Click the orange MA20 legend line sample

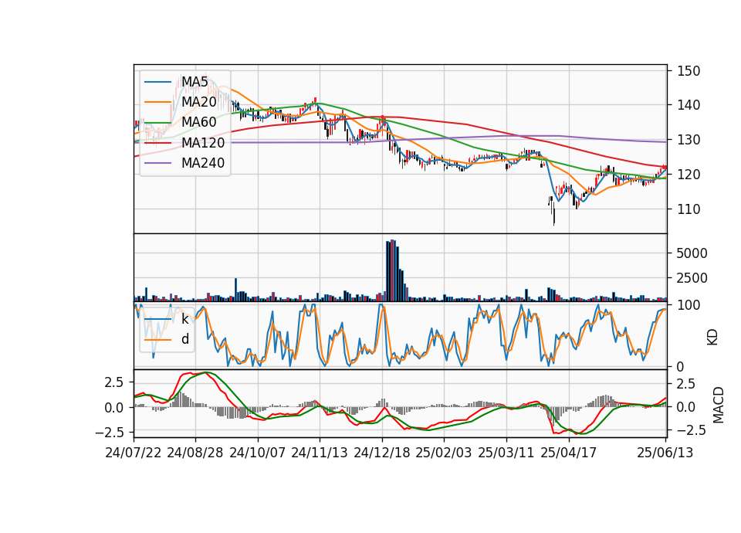point(157,102)
